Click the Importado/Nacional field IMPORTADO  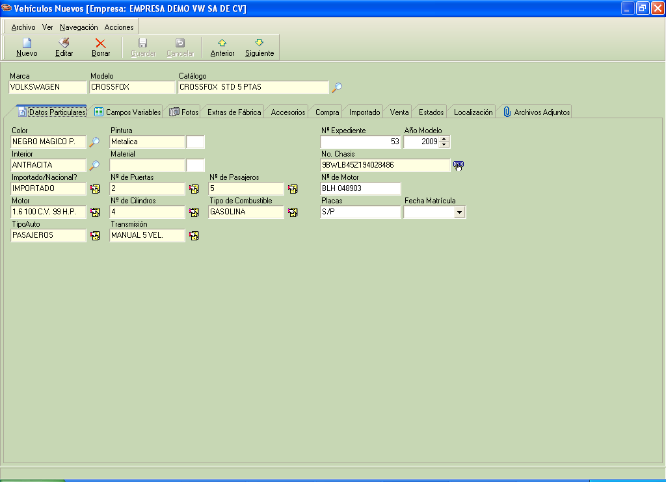coord(48,188)
